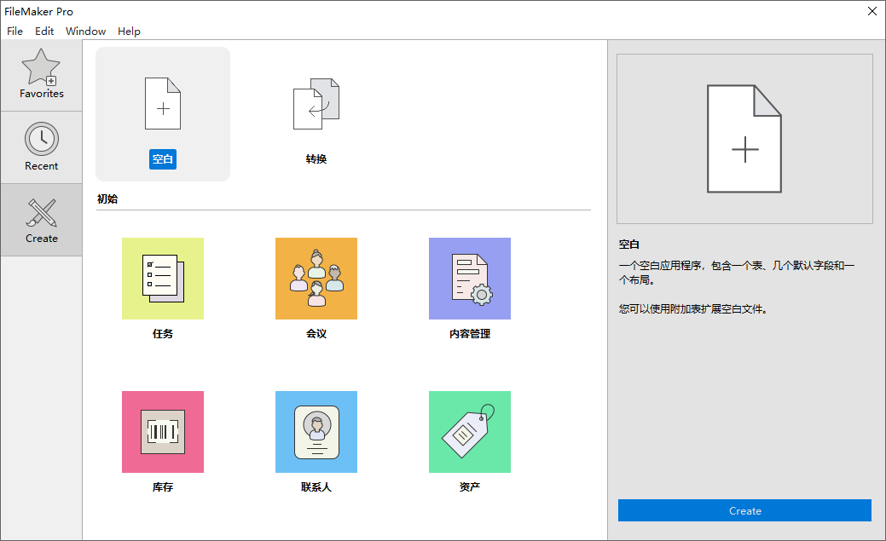Click the 任务 label under yellow tile
The height and width of the screenshot is (541, 886).
(163, 334)
